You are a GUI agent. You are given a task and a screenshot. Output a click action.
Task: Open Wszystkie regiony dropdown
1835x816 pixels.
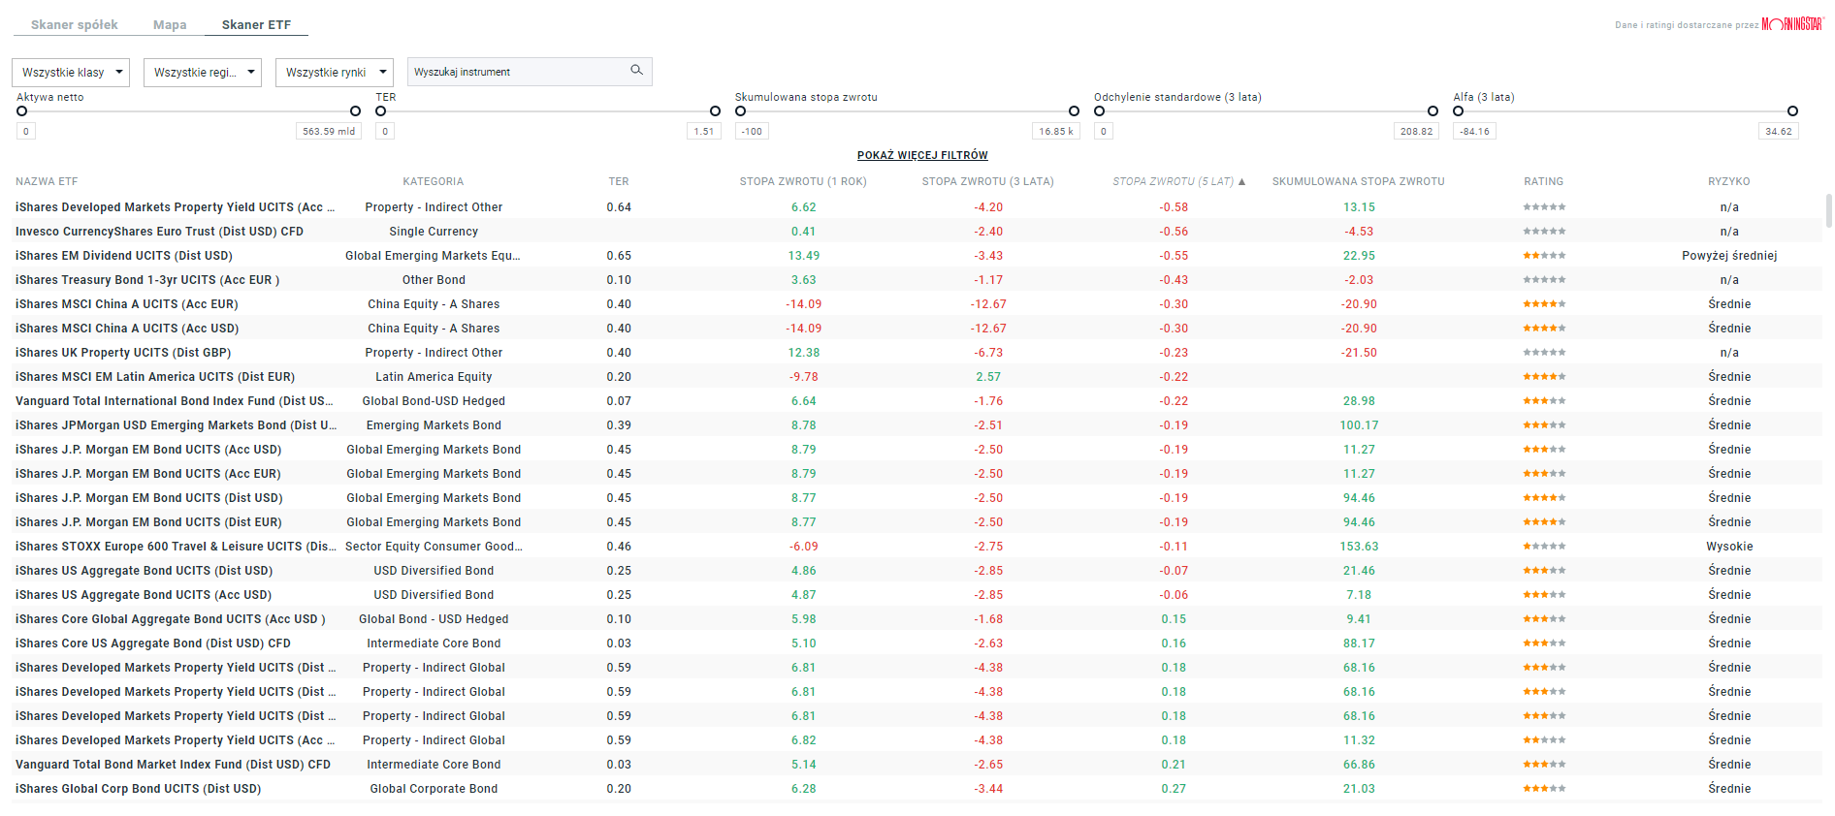tap(203, 73)
